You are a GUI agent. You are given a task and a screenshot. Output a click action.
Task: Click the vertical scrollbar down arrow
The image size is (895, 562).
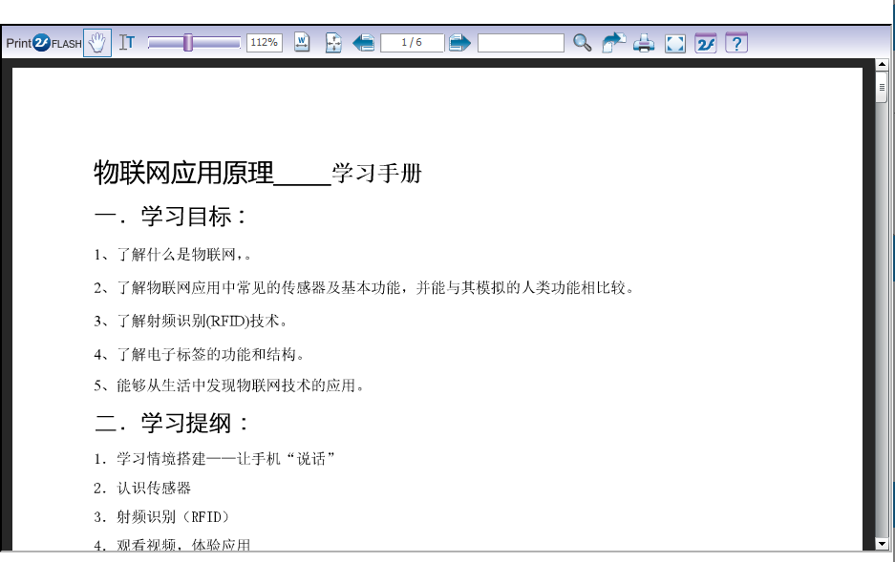[882, 544]
